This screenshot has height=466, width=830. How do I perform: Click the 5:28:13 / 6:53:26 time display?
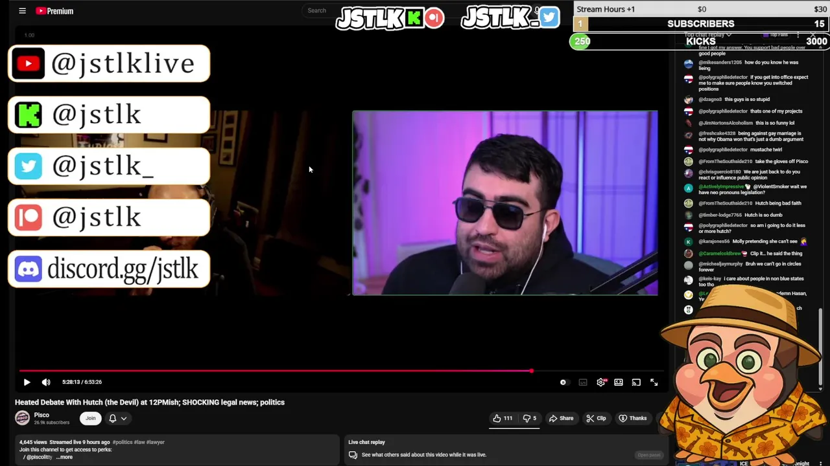click(82, 382)
